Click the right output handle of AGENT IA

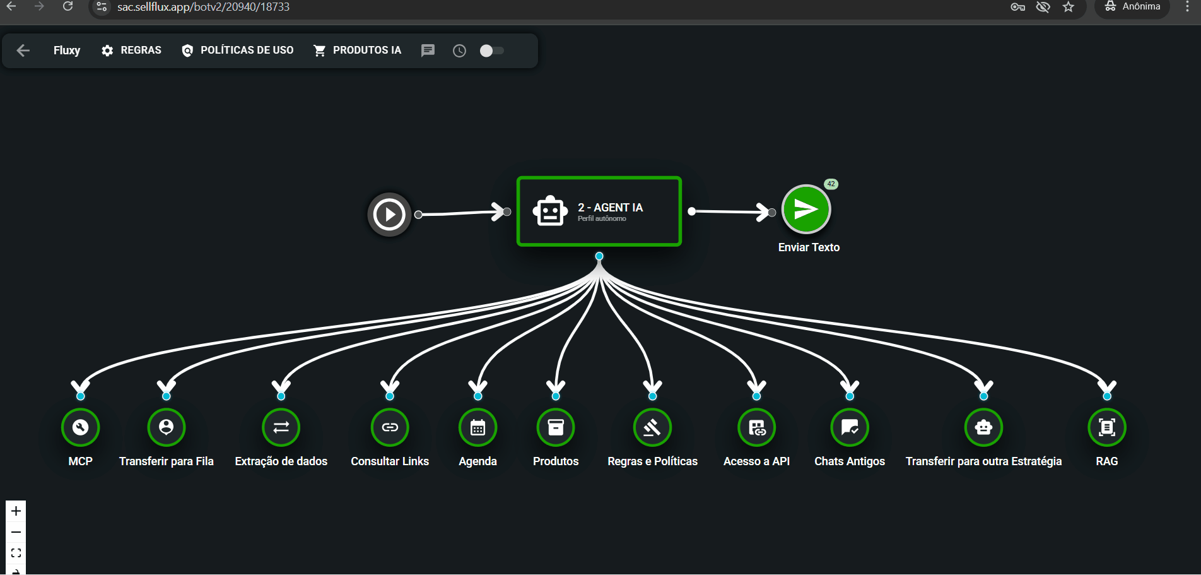tap(691, 211)
